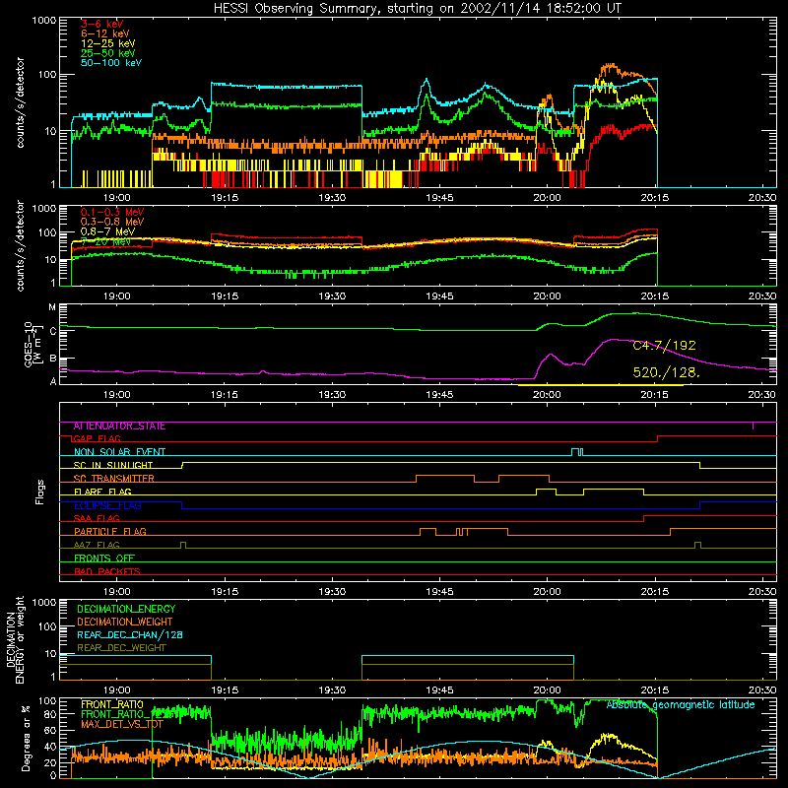Click the NON_SOLAR_EVENT pulse near 20:04
The width and height of the screenshot is (788, 788).
click(577, 452)
